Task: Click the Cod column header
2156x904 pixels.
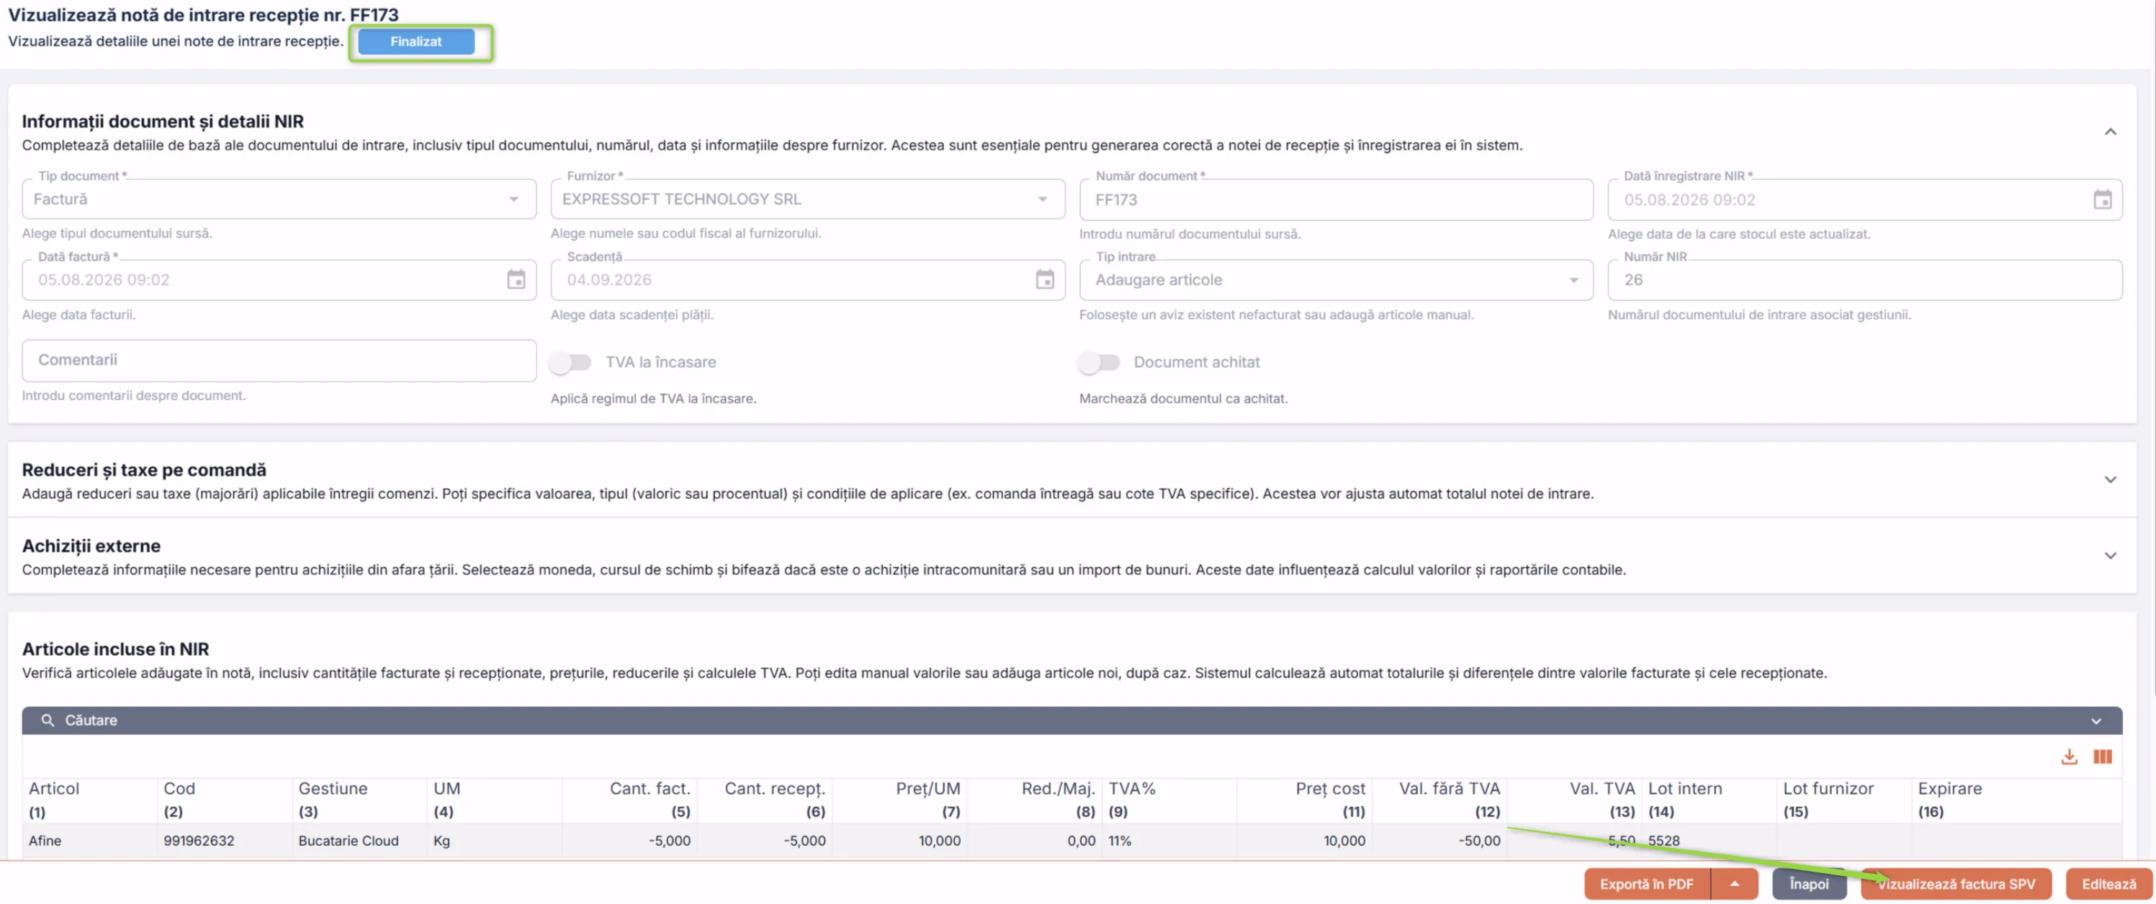Action: coord(224,800)
